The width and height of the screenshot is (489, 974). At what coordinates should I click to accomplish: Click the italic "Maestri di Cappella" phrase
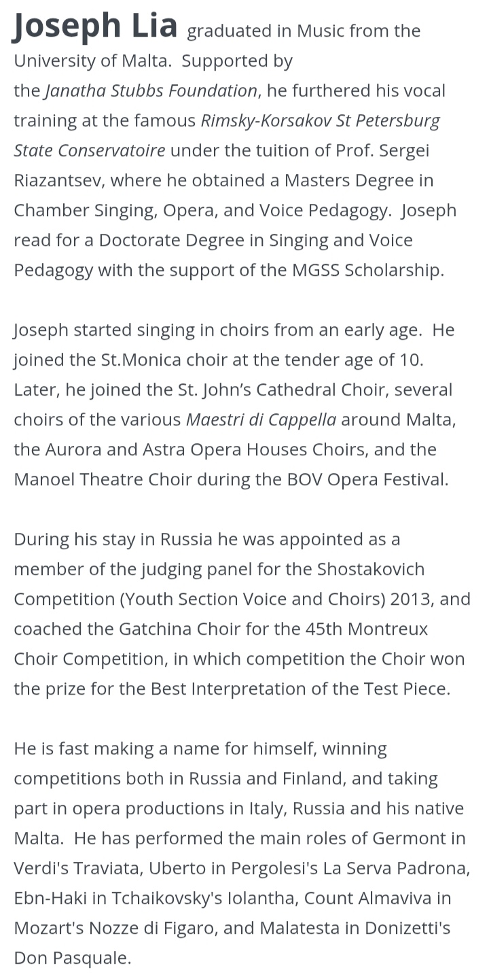point(261,419)
